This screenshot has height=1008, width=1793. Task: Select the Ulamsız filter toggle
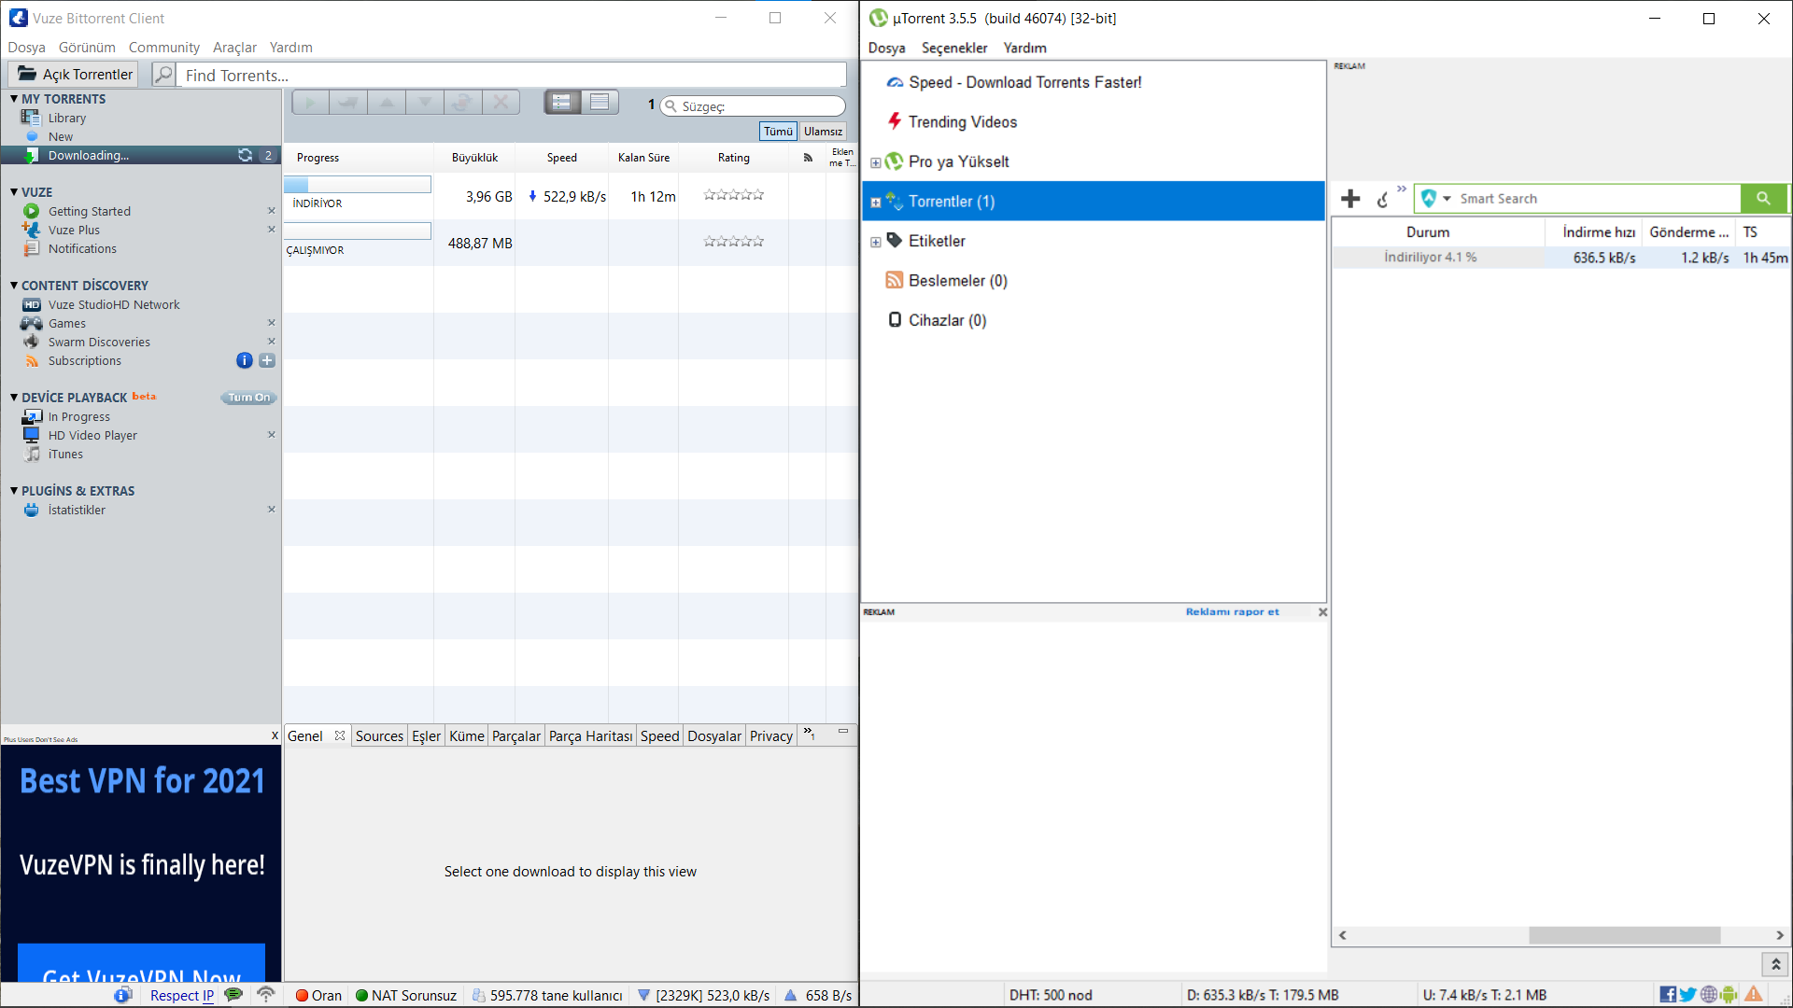coord(823,132)
